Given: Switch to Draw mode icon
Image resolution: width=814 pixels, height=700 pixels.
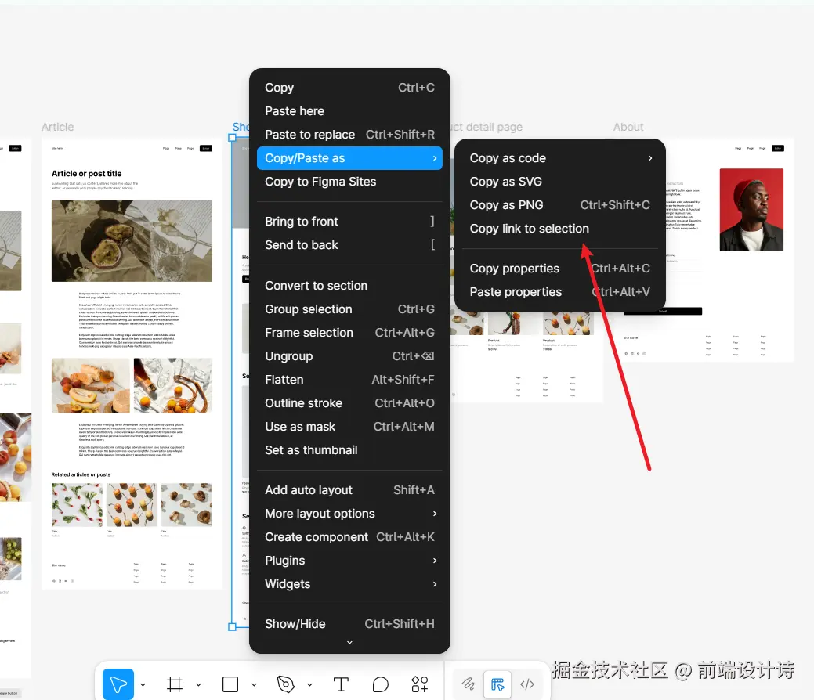Looking at the screenshot, I should (469, 684).
